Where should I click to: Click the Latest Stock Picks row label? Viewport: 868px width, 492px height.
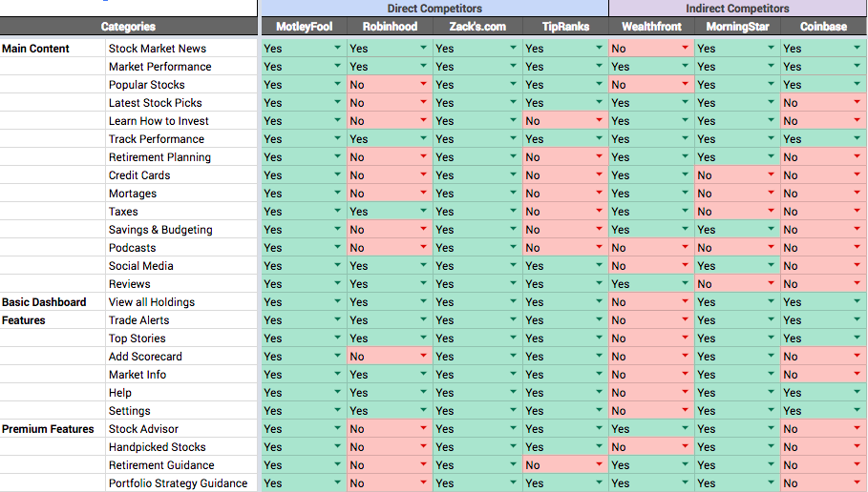point(155,102)
